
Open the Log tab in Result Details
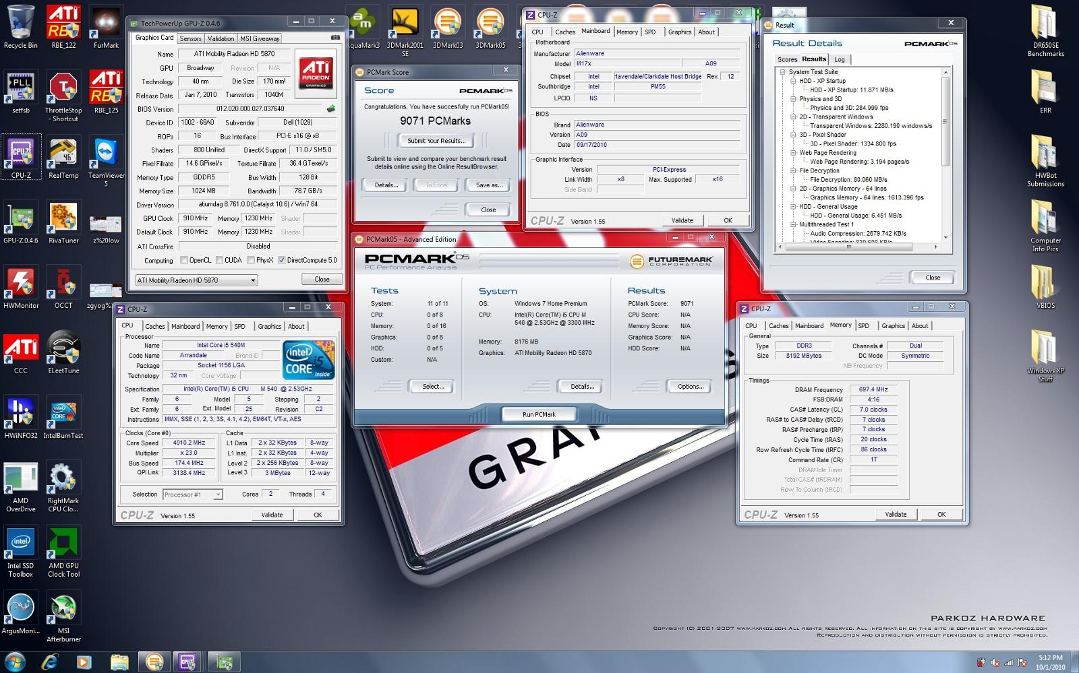point(840,59)
